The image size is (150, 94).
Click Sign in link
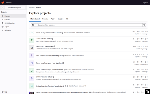click(145, 3)
